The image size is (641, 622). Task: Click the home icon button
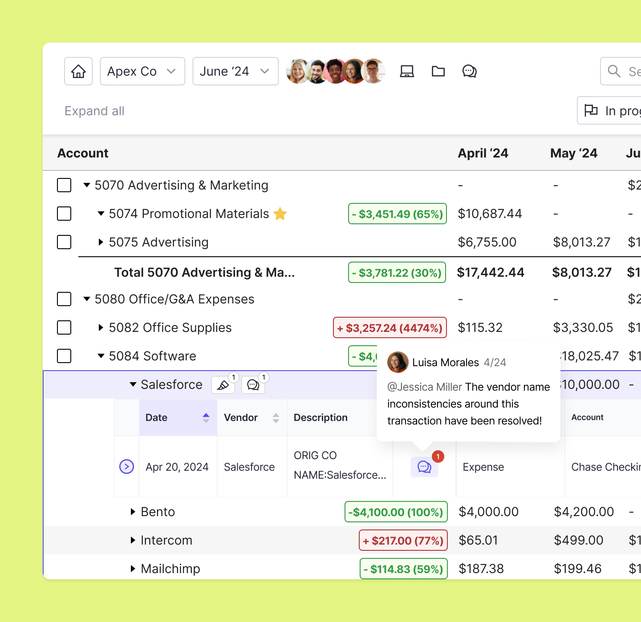[78, 71]
